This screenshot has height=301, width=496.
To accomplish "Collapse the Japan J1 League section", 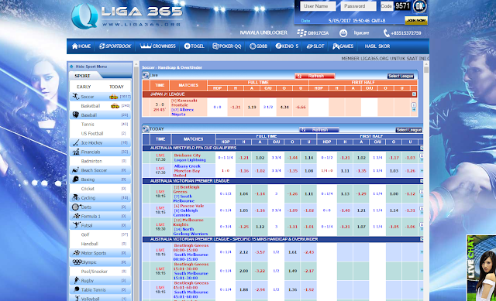I will pos(414,94).
